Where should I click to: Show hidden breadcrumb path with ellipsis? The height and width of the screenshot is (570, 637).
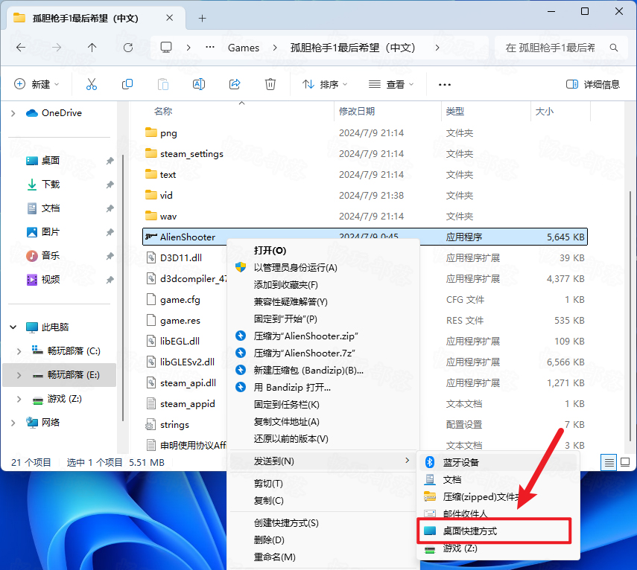pyautogui.click(x=210, y=48)
